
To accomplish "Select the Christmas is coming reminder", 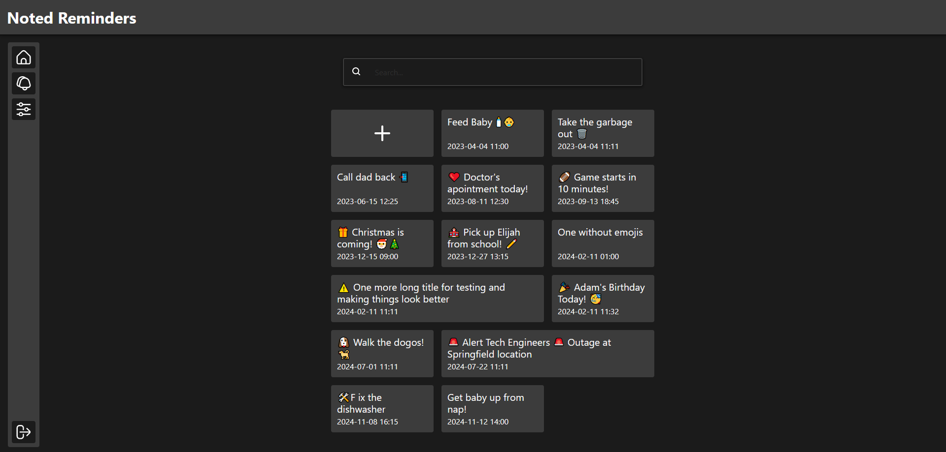I will [382, 243].
